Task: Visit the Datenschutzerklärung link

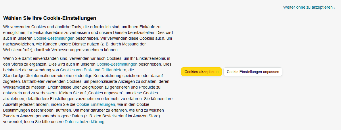Action: pyautogui.click(x=85, y=122)
